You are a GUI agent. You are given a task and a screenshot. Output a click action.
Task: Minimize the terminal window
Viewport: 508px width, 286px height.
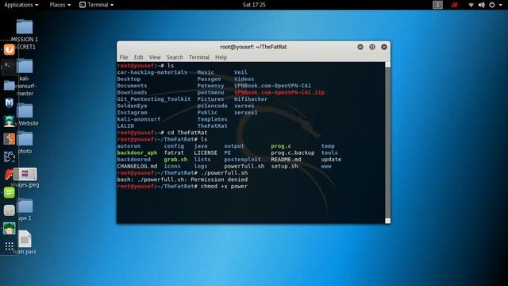(360, 47)
